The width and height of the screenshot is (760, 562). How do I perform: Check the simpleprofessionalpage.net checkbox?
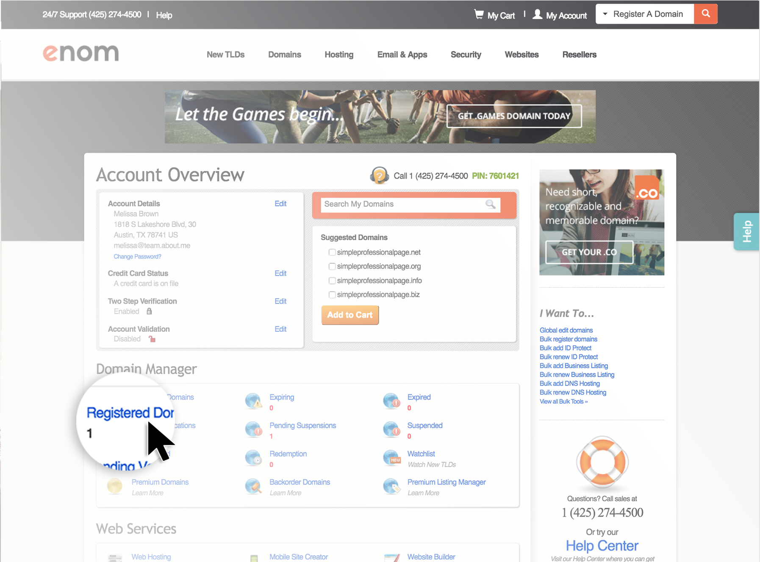tap(332, 252)
